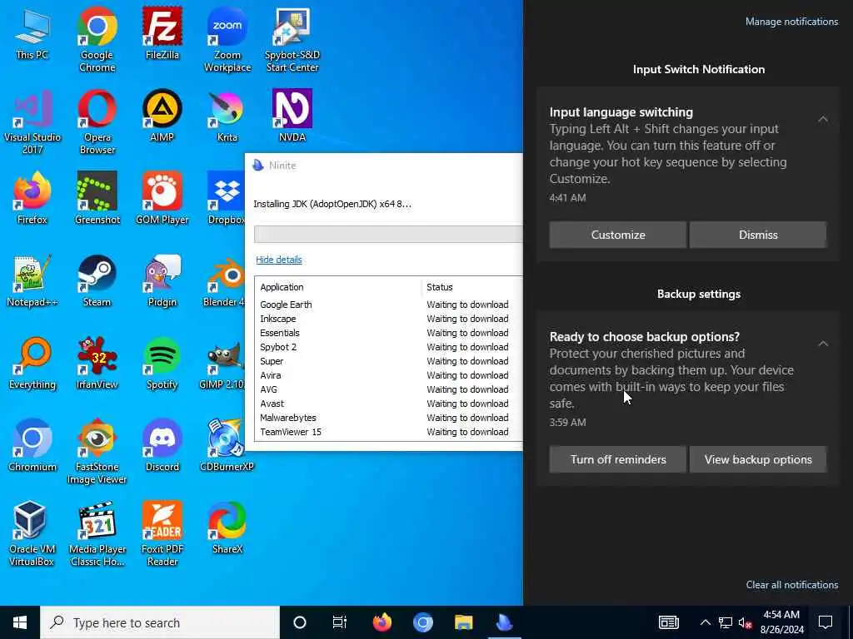Select Oracle VM VirtualBox icon
The width and height of the screenshot is (853, 639).
31,535
